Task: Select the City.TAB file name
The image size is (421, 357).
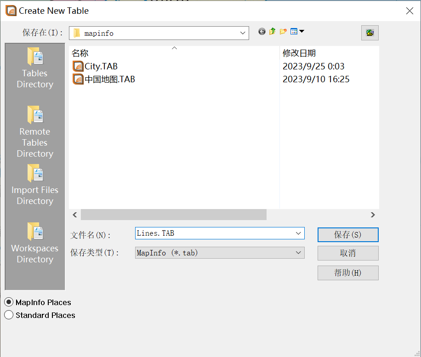Action: [x=101, y=66]
